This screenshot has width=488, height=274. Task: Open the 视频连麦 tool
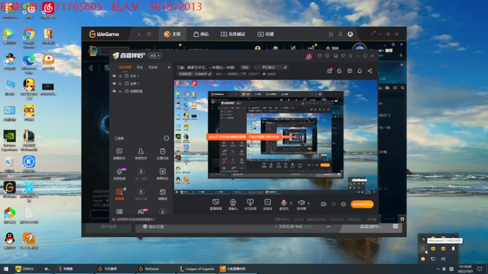120,174
